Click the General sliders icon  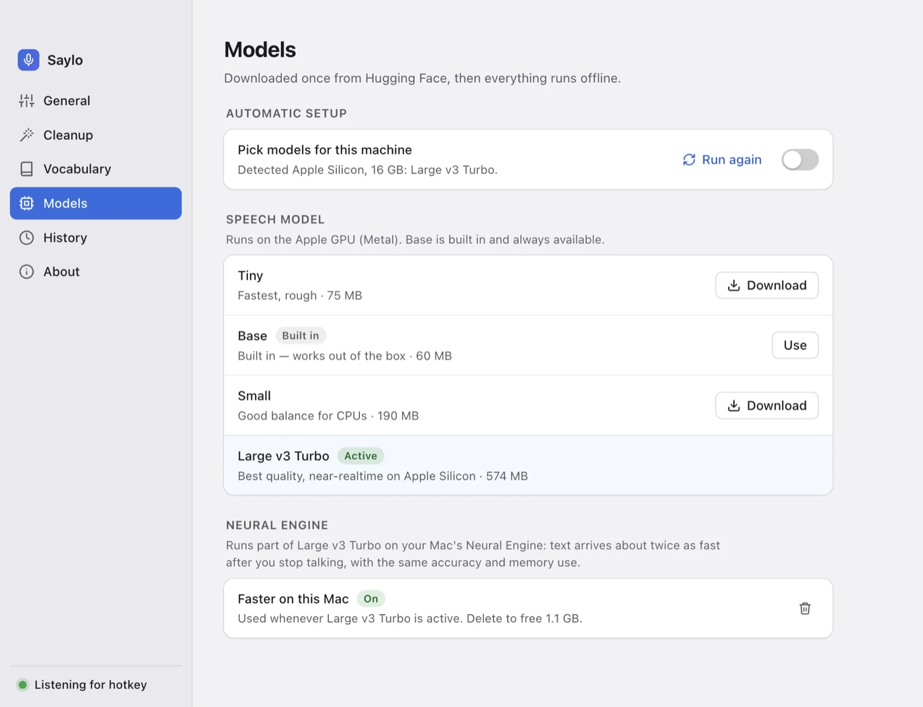pos(26,101)
